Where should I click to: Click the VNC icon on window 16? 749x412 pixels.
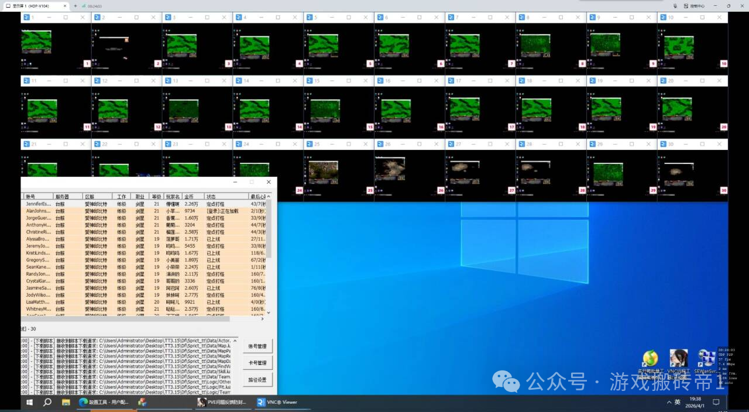pos(380,81)
